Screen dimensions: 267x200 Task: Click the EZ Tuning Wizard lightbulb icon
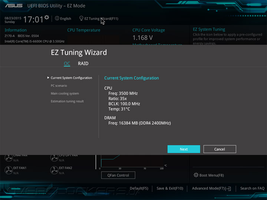coord(81,19)
